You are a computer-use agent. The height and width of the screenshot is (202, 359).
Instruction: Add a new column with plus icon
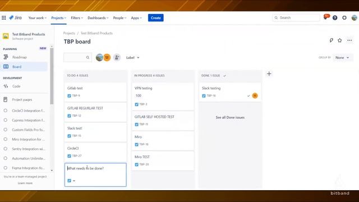click(269, 74)
